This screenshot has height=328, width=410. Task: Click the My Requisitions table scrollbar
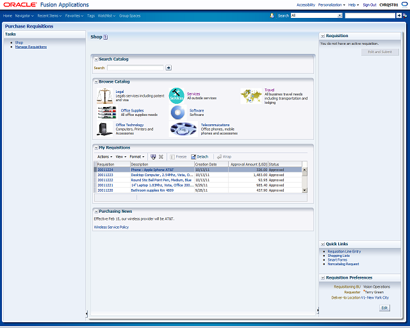click(305, 180)
